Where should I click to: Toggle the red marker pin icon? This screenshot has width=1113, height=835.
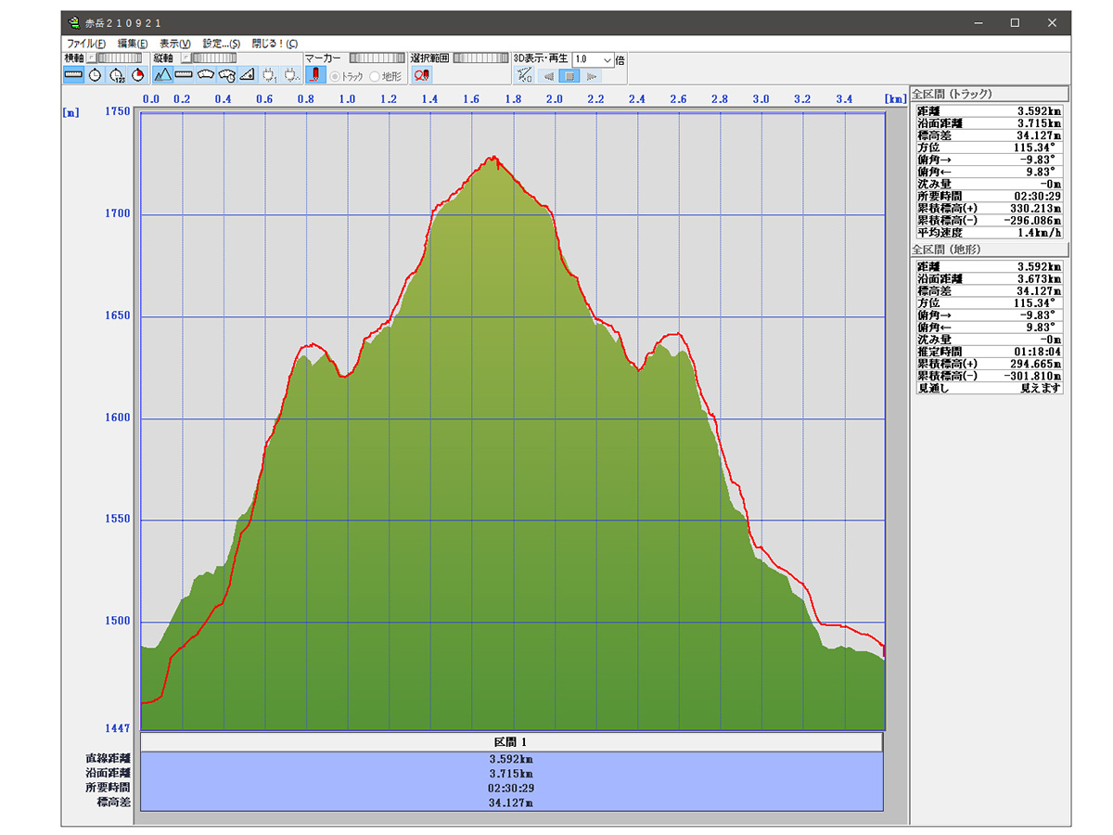[x=315, y=75]
